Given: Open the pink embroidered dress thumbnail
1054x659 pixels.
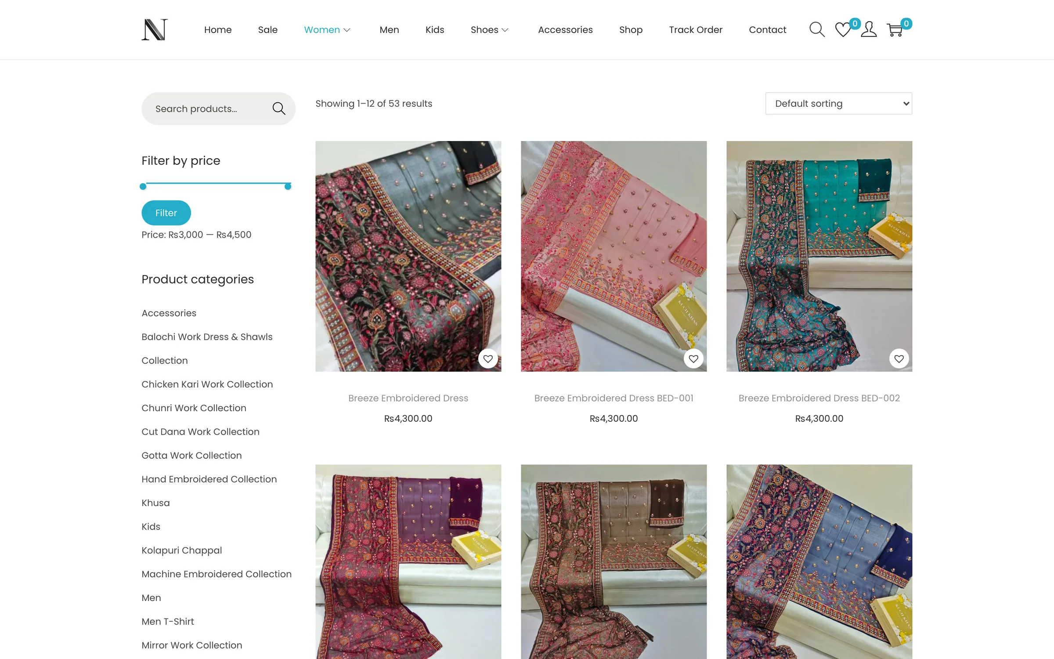Looking at the screenshot, I should point(614,256).
